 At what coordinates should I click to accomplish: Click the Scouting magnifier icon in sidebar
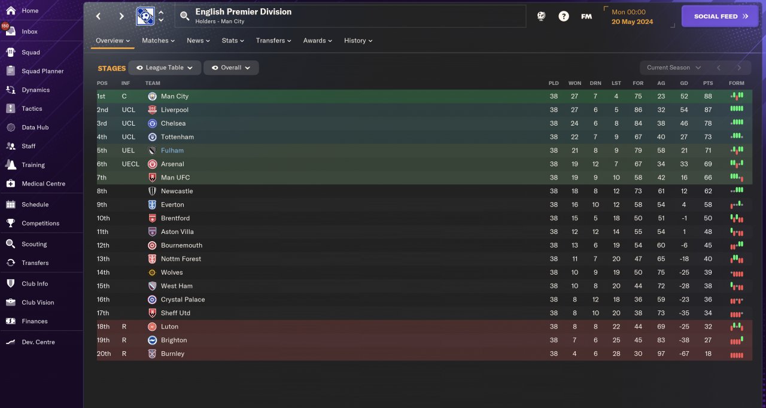pos(10,244)
